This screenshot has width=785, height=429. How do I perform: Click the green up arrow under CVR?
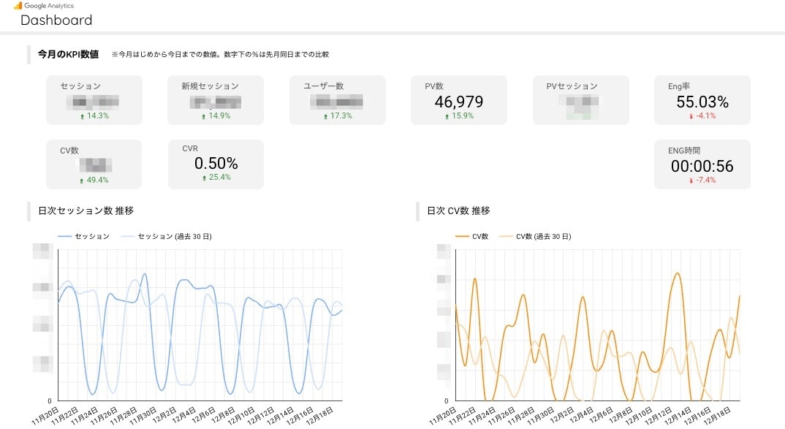pyautogui.click(x=204, y=178)
